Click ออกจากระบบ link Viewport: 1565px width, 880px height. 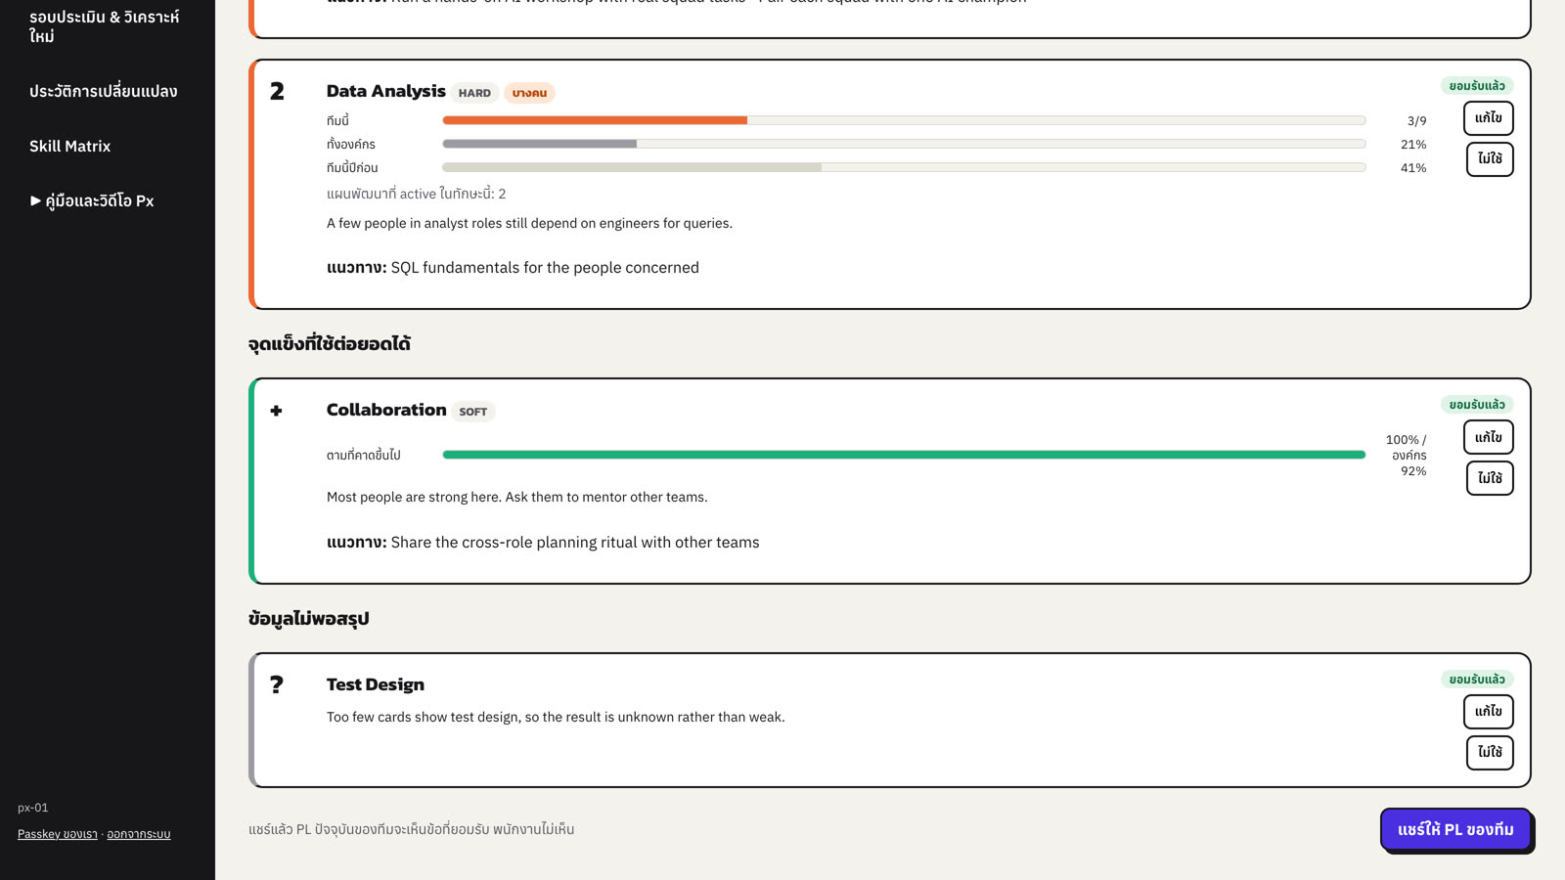(139, 834)
